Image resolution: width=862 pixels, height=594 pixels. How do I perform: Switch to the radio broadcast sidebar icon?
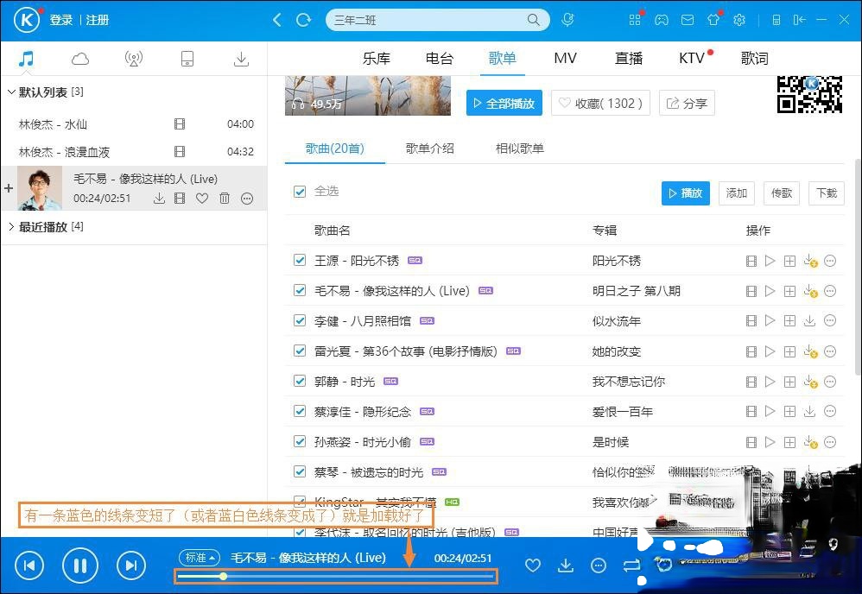tap(134, 59)
